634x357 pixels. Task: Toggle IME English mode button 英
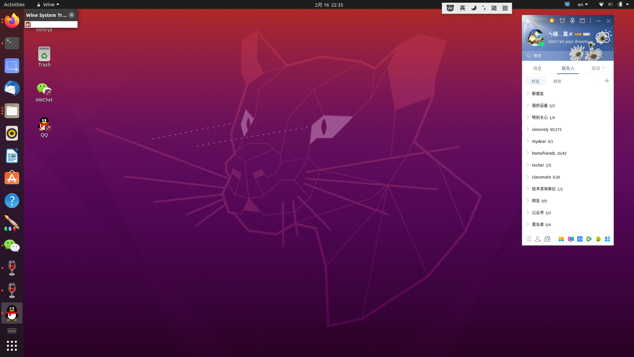tap(462, 8)
